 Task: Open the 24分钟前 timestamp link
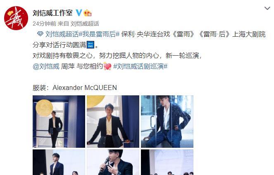44,24
